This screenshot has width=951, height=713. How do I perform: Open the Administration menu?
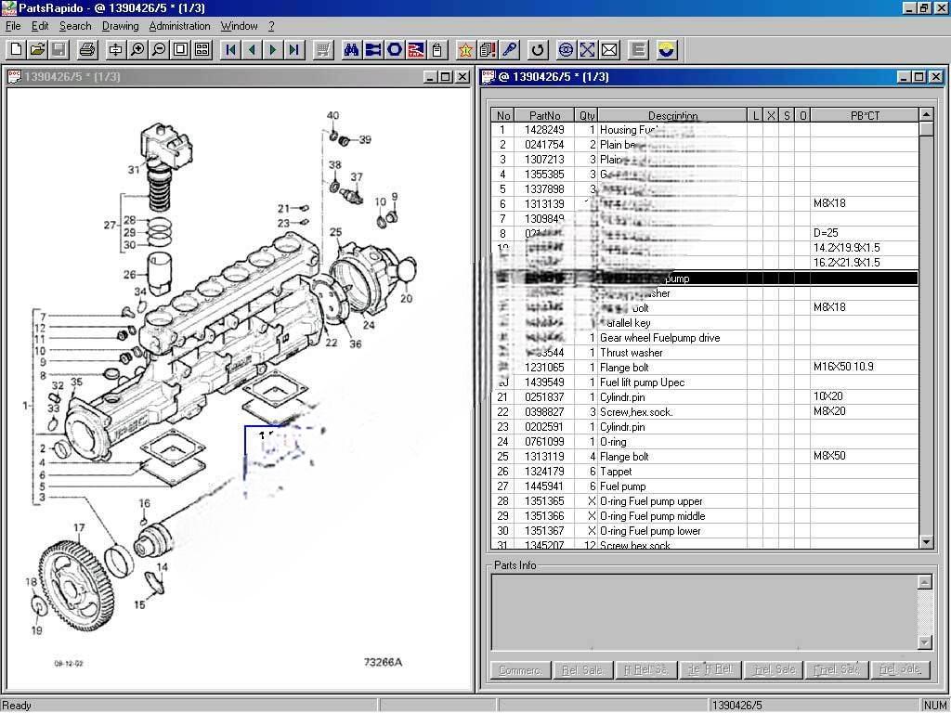[x=179, y=25]
